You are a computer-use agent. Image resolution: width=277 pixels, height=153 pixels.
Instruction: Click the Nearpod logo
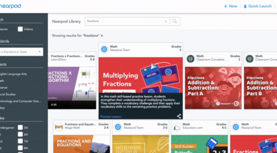[10, 6]
